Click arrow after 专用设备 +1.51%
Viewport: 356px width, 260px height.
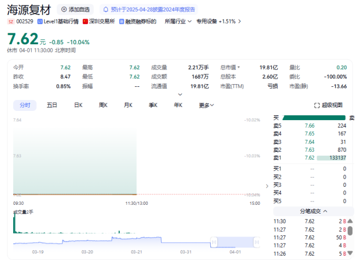[x=239, y=21]
